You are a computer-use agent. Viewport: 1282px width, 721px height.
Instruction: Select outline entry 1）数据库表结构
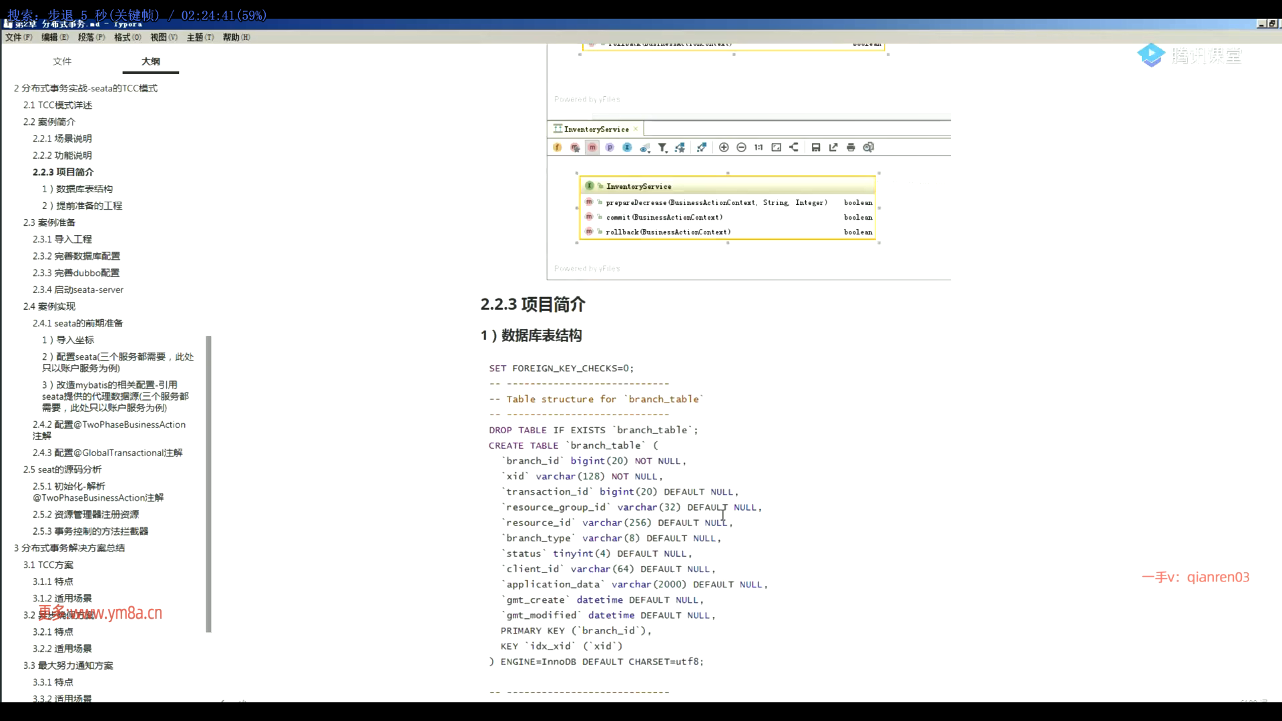click(77, 189)
